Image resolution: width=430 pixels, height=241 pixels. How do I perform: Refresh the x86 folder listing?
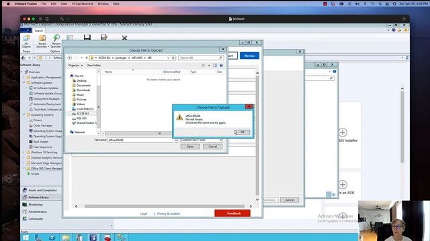tap(173, 58)
